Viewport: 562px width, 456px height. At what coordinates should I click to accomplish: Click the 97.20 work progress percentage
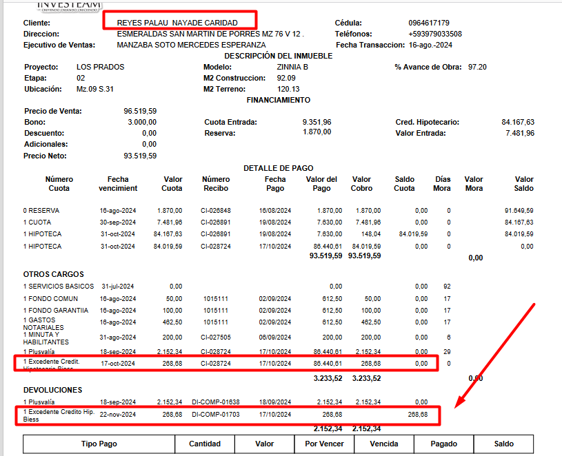(x=477, y=67)
